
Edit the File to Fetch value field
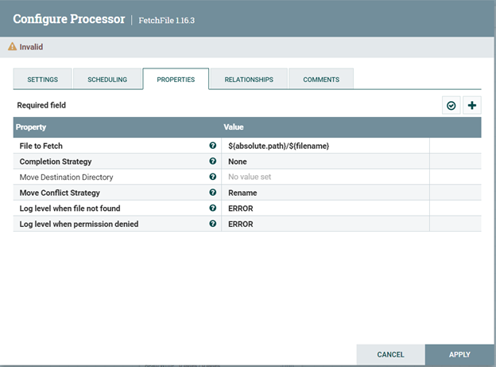pos(326,146)
